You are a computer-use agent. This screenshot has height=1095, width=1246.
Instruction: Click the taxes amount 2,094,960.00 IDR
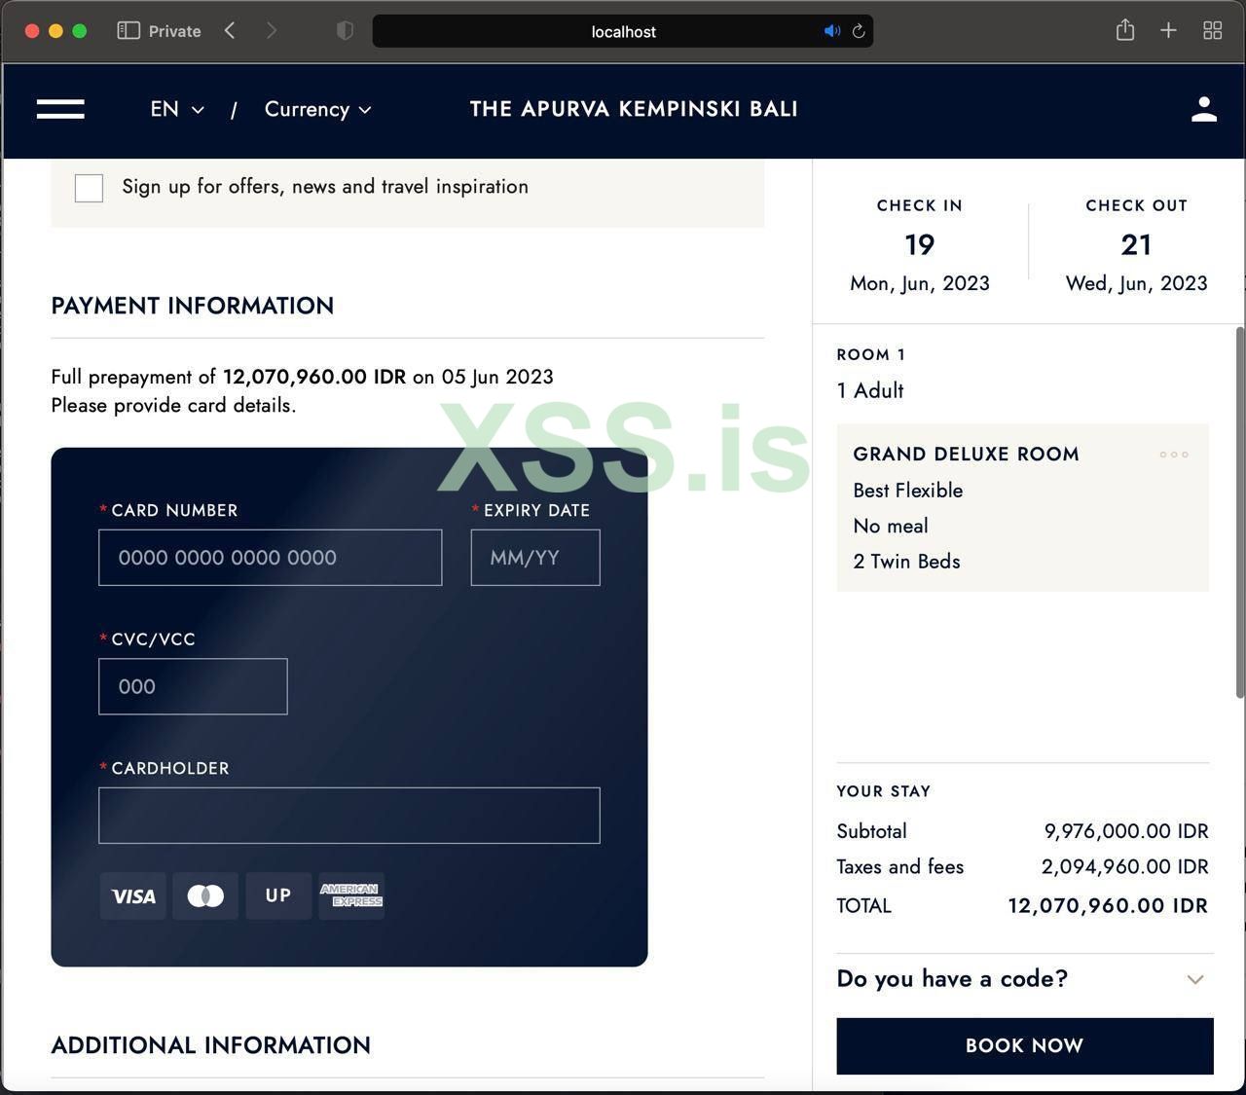1125,867
